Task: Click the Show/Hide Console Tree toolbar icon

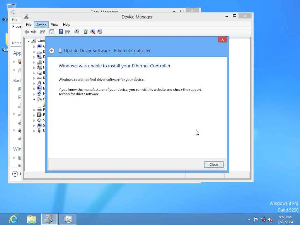Action: tap(42, 32)
